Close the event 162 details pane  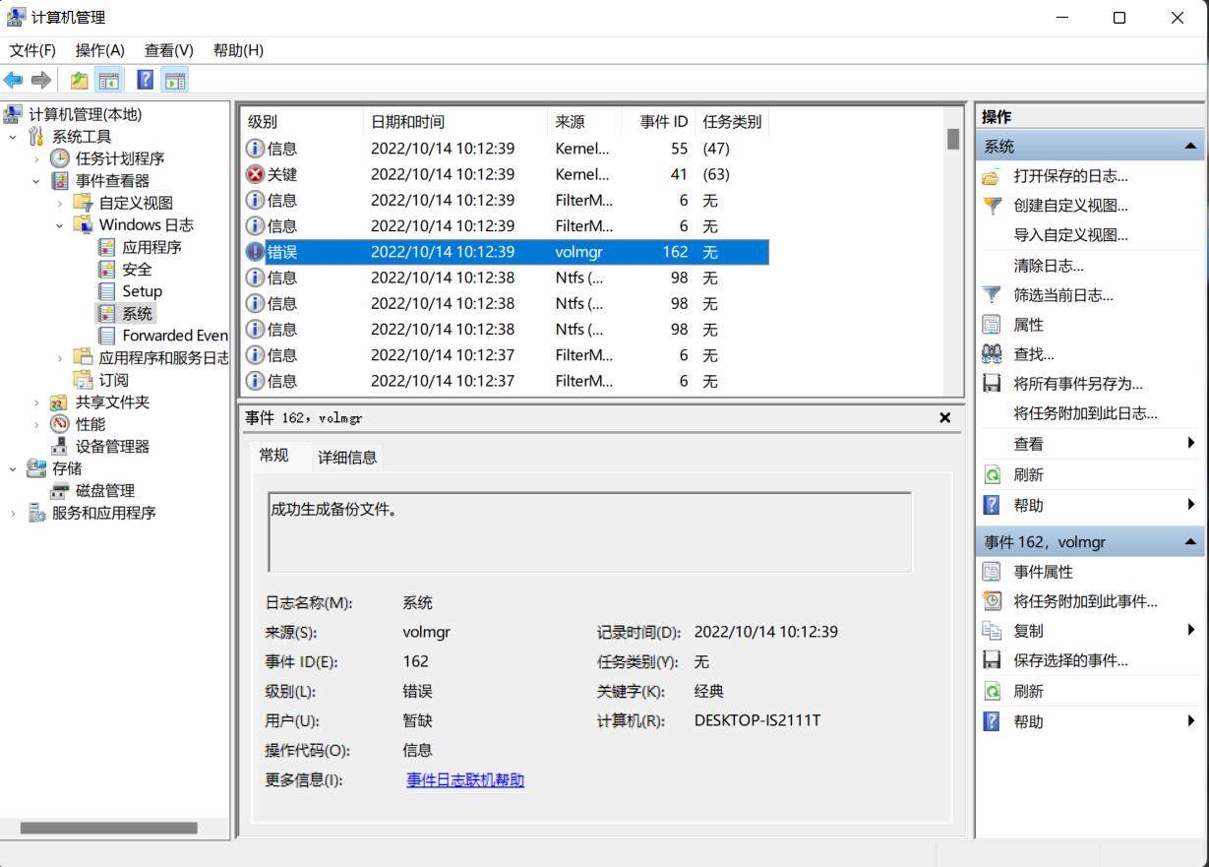944,418
